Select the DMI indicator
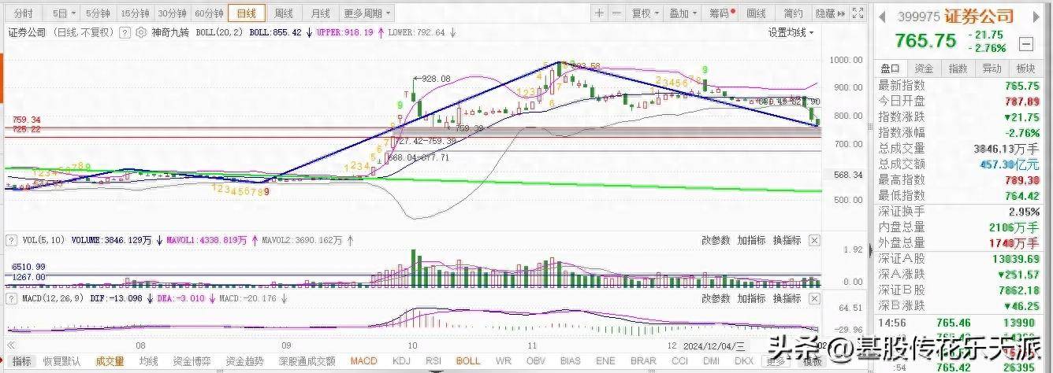 tap(712, 361)
